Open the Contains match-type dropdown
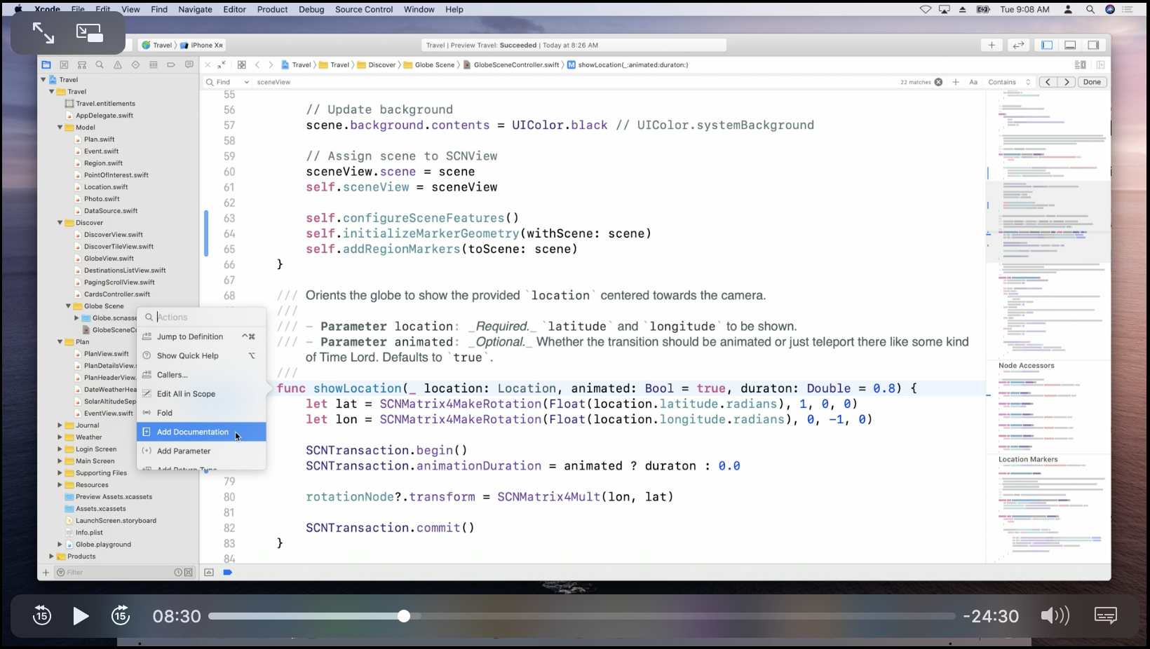1150x649 pixels. coord(1009,82)
